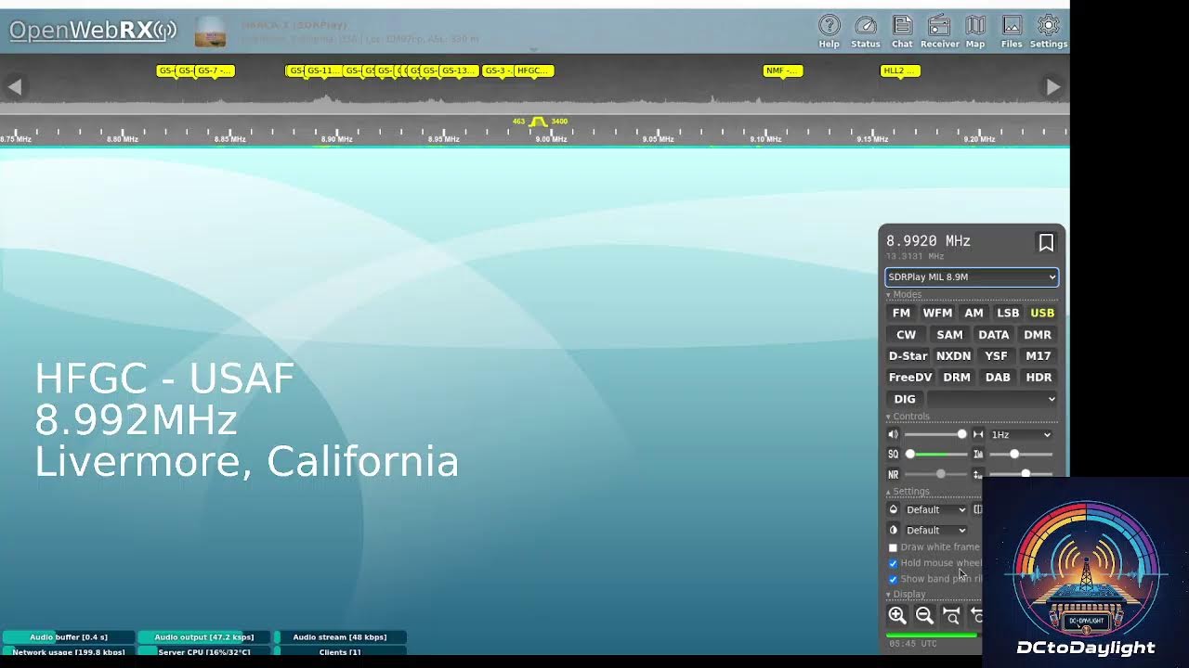Click the 8.9920 MHz frequency display
Screen dimensions: 1189x668
click(928, 241)
